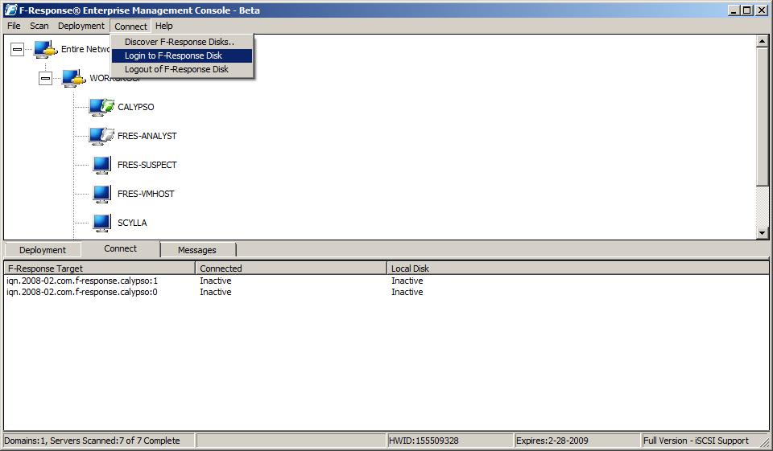Open the Deployment menu

[x=81, y=26]
